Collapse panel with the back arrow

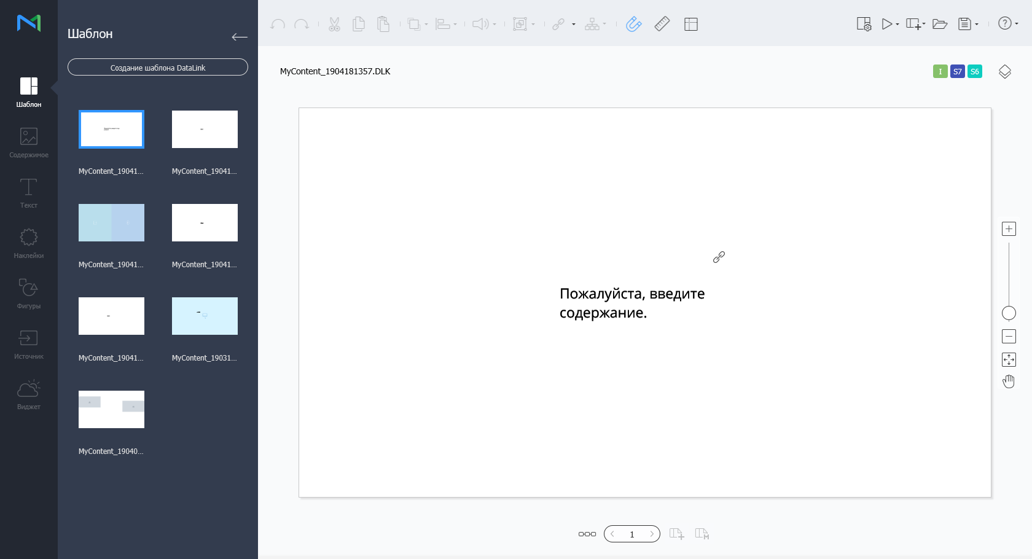[240, 37]
